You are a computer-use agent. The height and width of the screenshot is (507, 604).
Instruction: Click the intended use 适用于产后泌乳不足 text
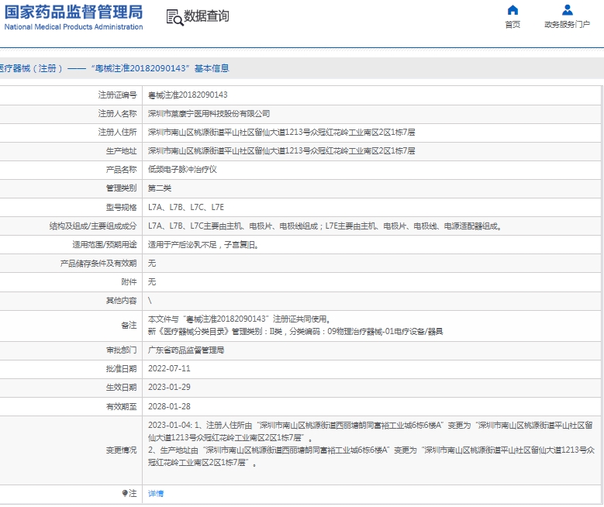(203, 245)
